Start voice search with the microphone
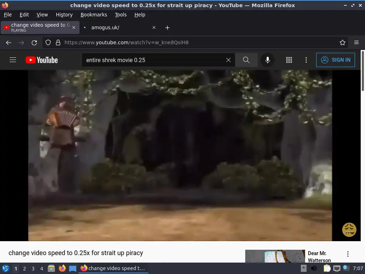 coord(267,60)
